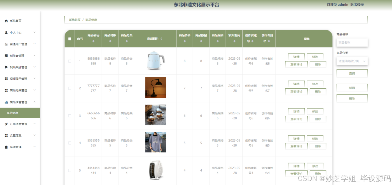Expand 商品分类管理 chevron in sidebar
Viewport: 392px width, 185px height.
click(x=34, y=90)
